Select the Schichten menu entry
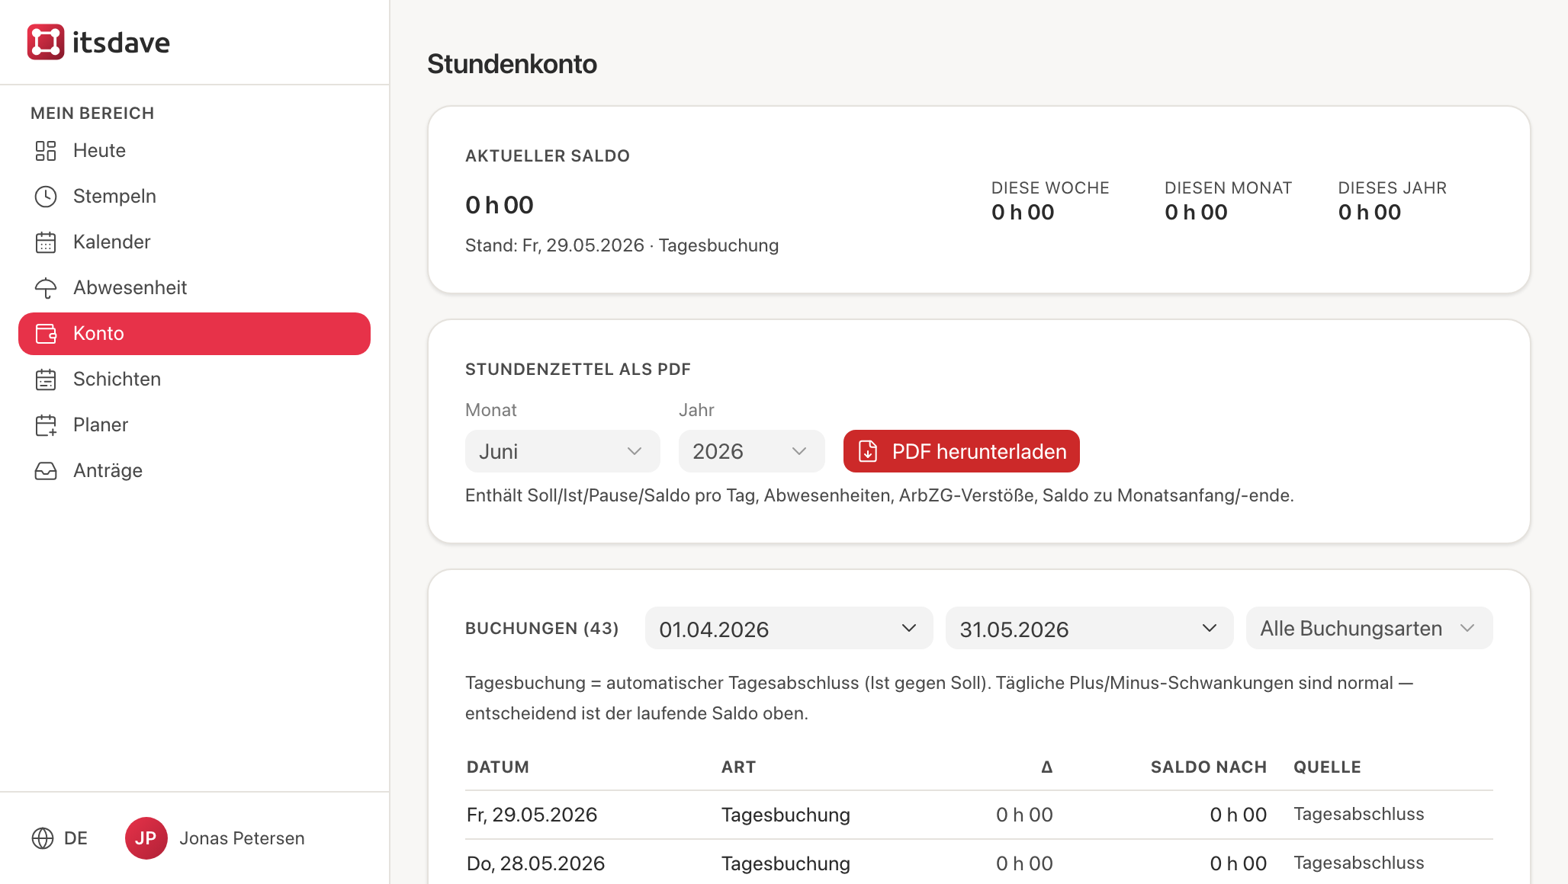 pos(194,380)
